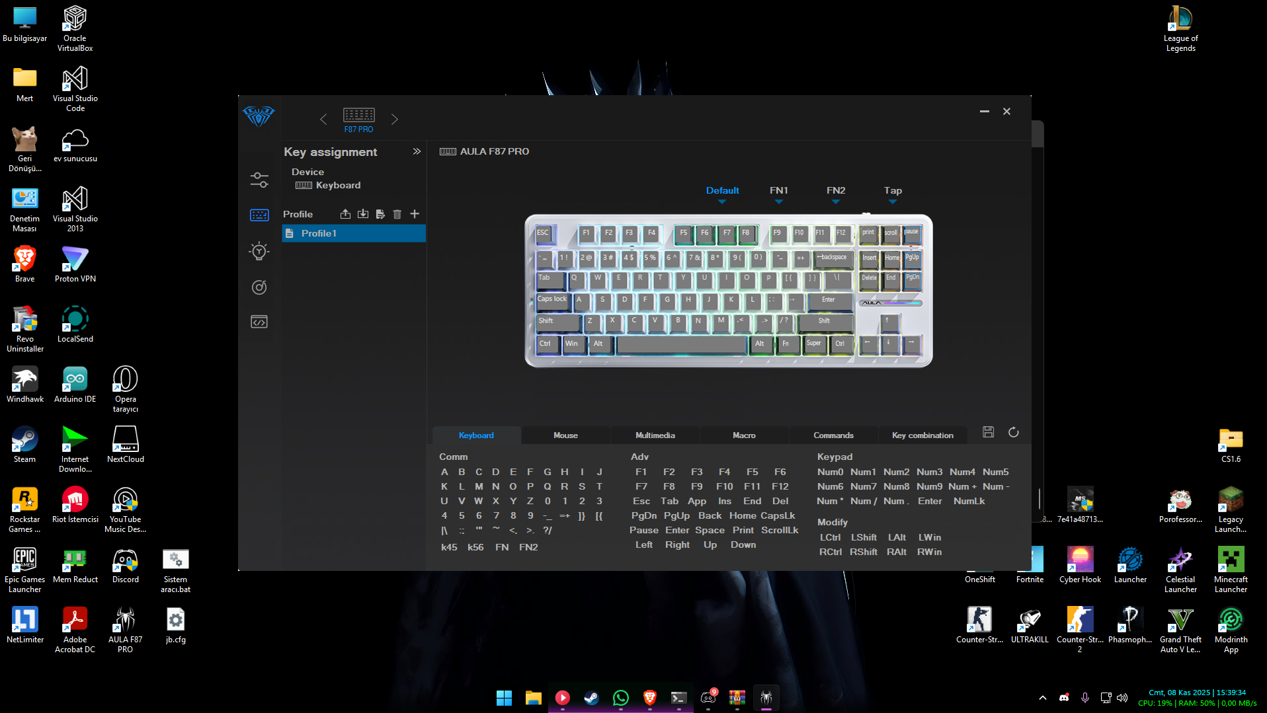
Task: Open the lighting bulb sidebar section
Action: click(x=259, y=250)
